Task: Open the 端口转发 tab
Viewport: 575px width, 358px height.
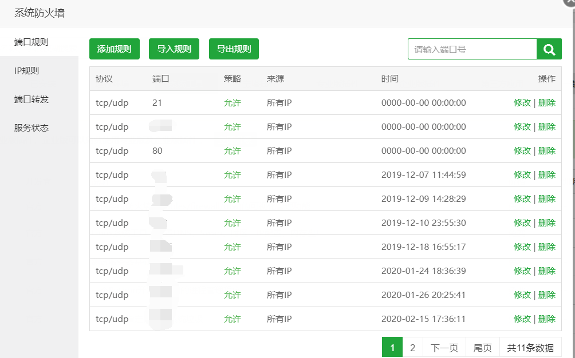Action: pyautogui.click(x=40, y=99)
